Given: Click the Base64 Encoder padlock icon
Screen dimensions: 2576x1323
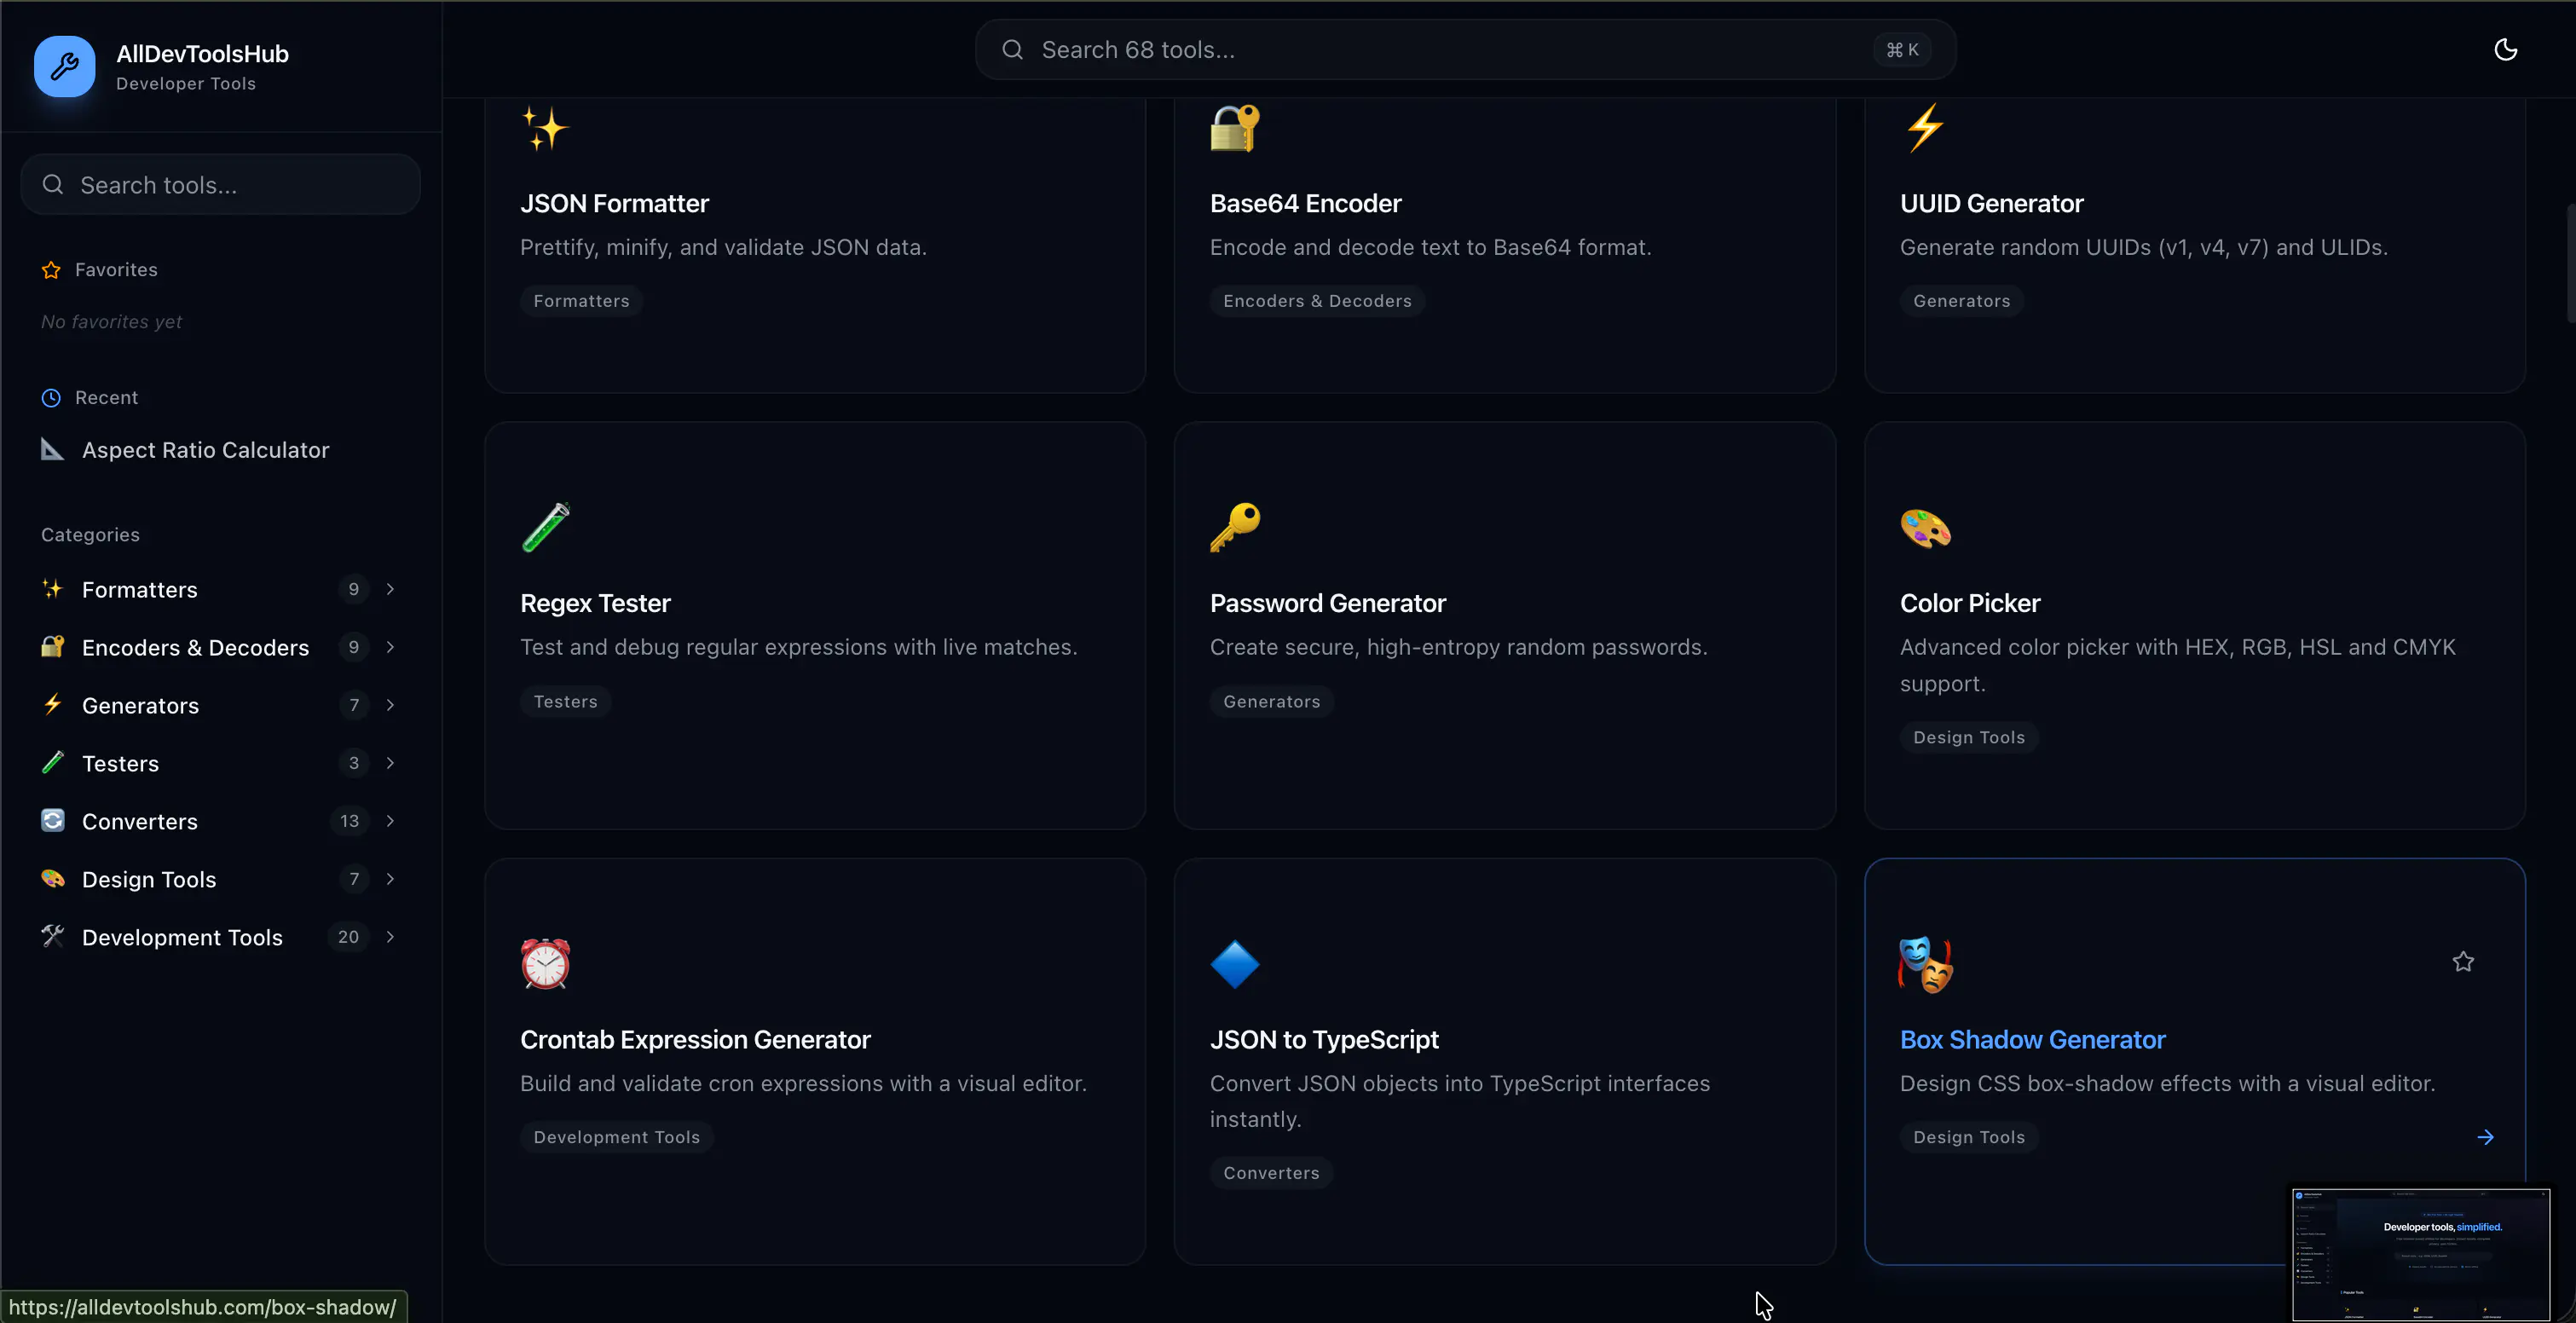Looking at the screenshot, I should [x=1234, y=128].
